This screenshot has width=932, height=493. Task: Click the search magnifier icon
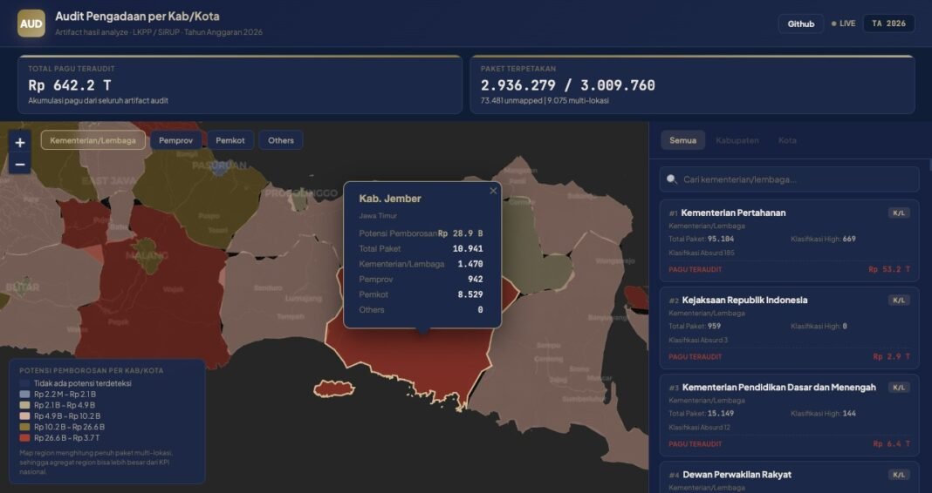point(672,179)
